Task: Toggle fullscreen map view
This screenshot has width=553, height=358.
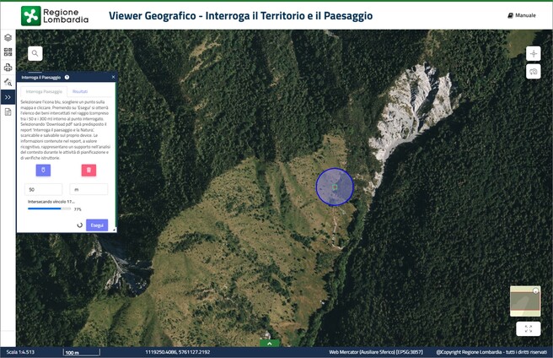Action: point(529,328)
